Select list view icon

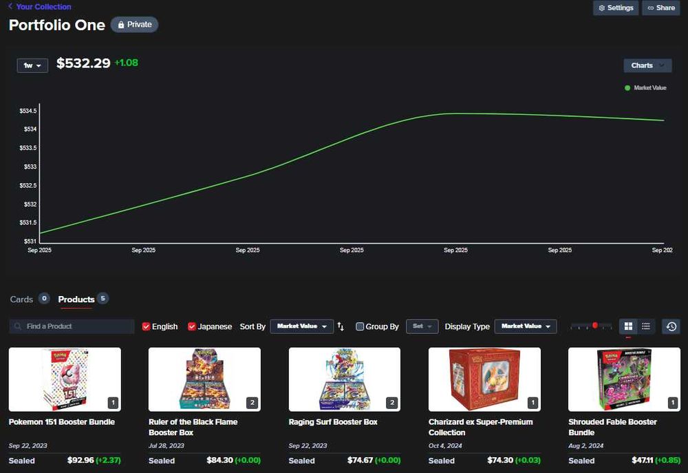[646, 326]
